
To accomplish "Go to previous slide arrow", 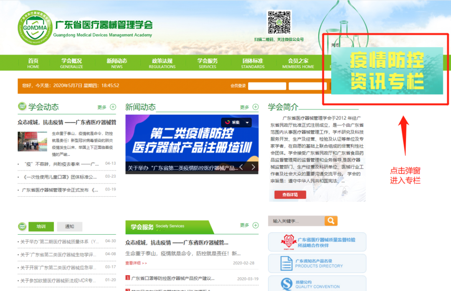I will click(x=241, y=167).
